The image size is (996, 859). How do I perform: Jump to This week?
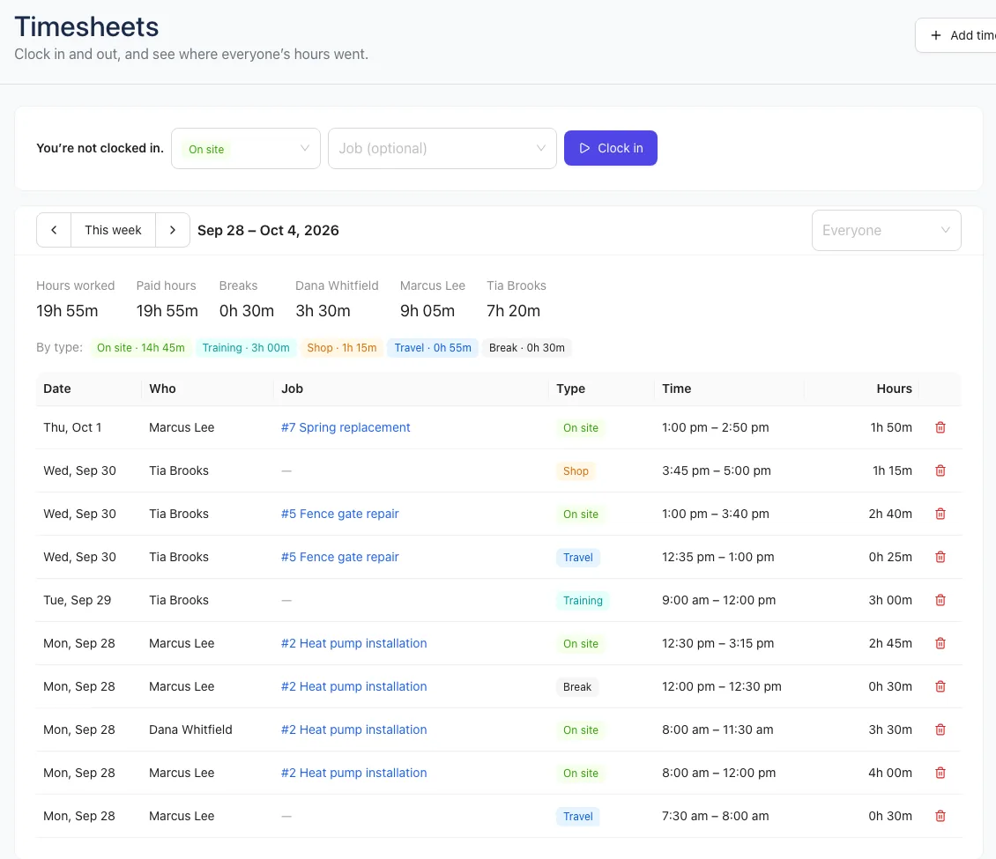(113, 230)
